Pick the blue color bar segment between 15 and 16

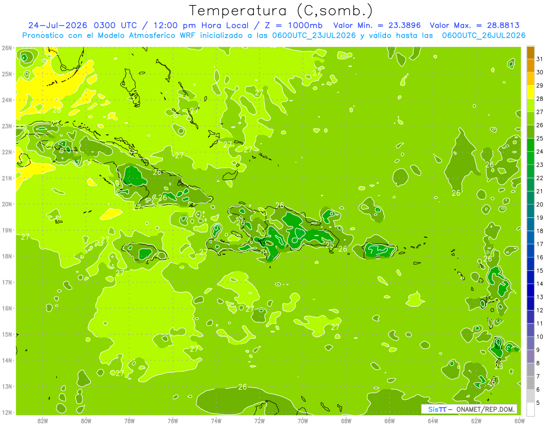(530, 264)
